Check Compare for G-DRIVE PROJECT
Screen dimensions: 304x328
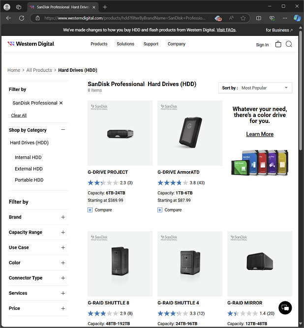coord(90,210)
